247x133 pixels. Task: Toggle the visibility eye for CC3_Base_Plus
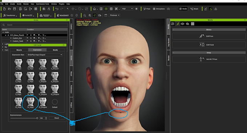click(28, 35)
